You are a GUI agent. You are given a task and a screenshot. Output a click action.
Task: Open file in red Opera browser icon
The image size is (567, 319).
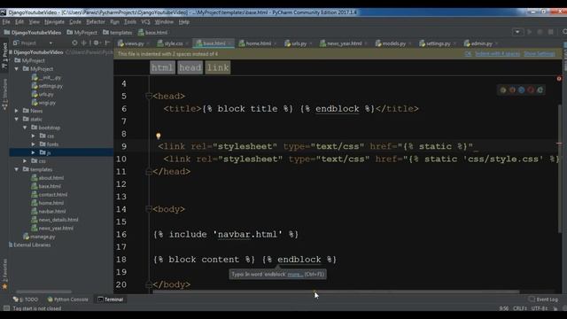click(531, 90)
